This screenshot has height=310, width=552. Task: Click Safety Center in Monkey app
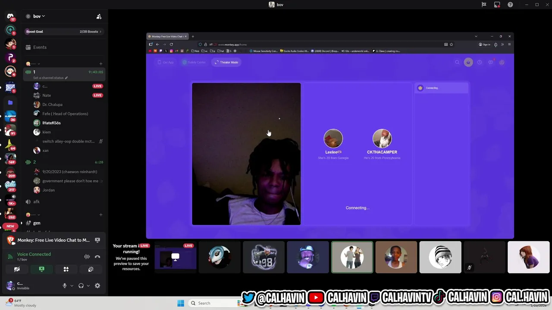point(194,62)
